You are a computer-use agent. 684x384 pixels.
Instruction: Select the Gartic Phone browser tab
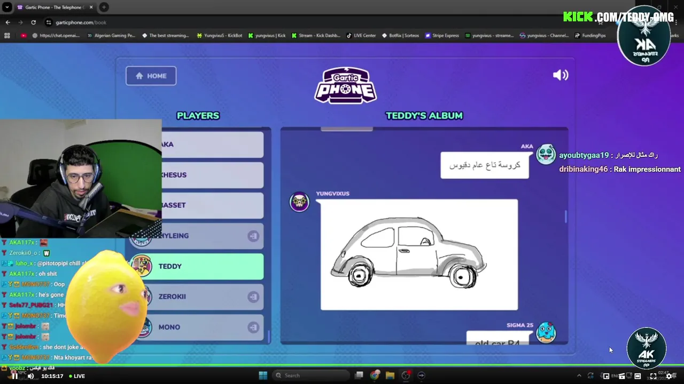pyautogui.click(x=55, y=7)
